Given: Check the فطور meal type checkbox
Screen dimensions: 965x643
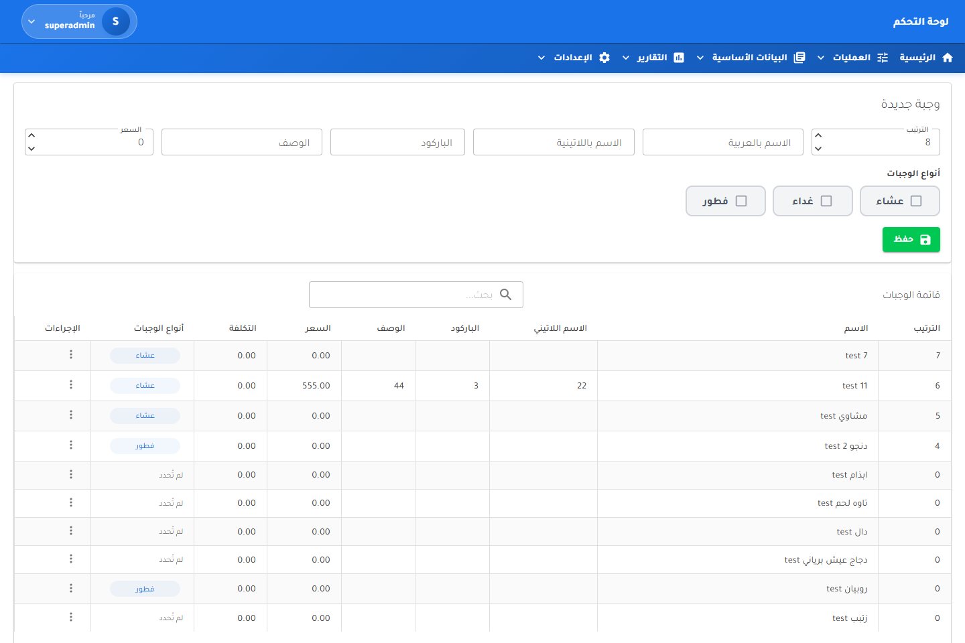Looking at the screenshot, I should [x=741, y=201].
